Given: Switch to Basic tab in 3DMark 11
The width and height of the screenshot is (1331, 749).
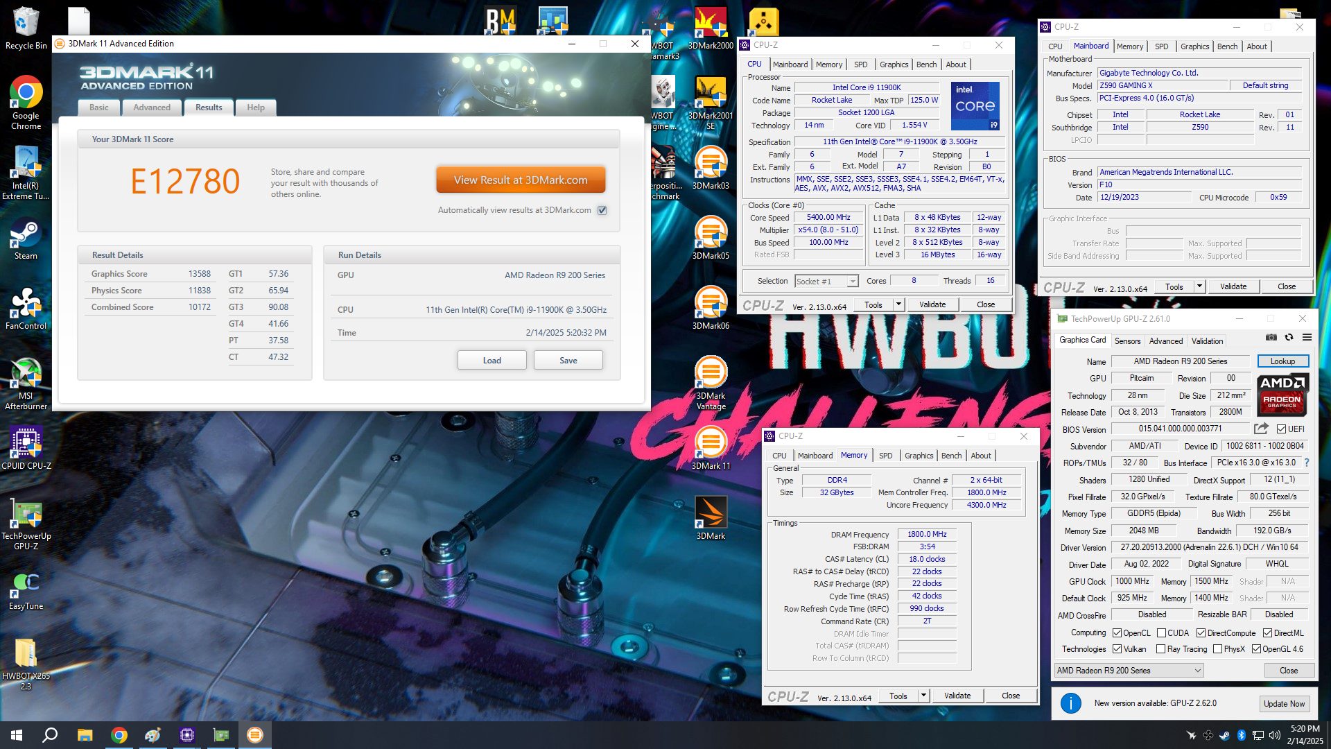Looking at the screenshot, I should (x=99, y=107).
